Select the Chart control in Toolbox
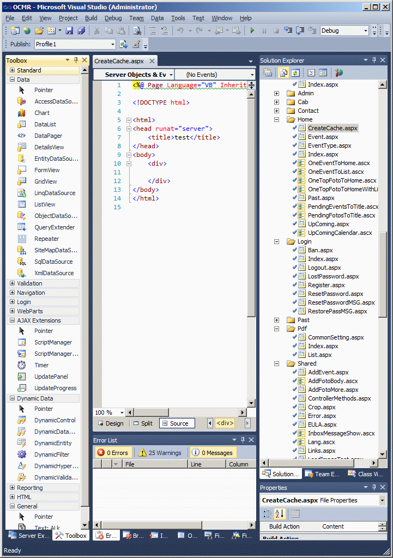393x558 pixels. click(42, 113)
